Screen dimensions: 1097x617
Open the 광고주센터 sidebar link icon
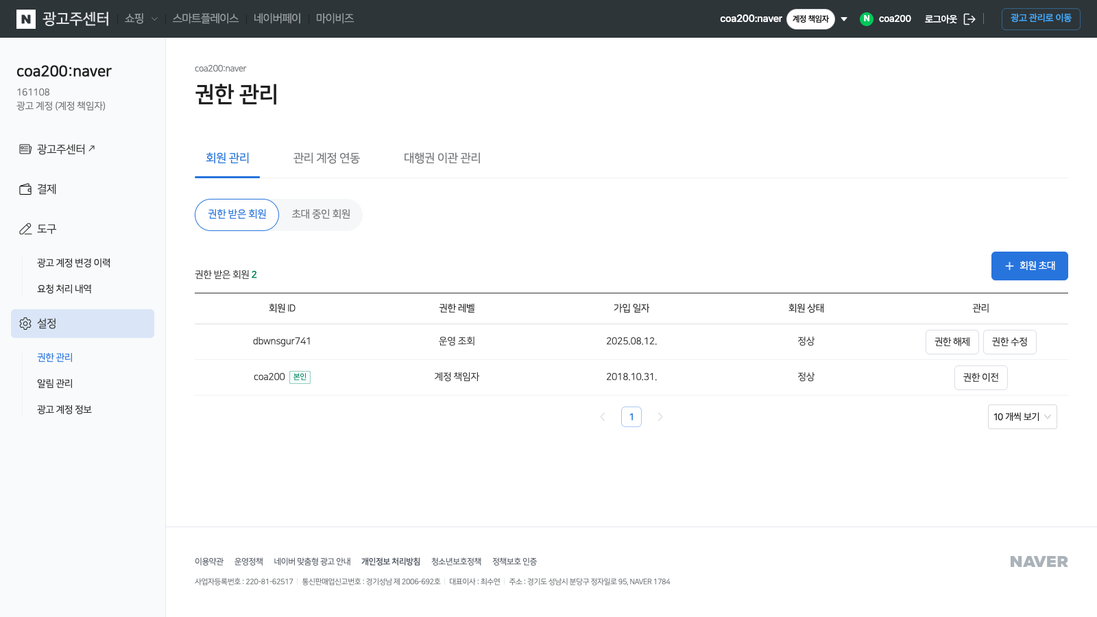(x=25, y=149)
